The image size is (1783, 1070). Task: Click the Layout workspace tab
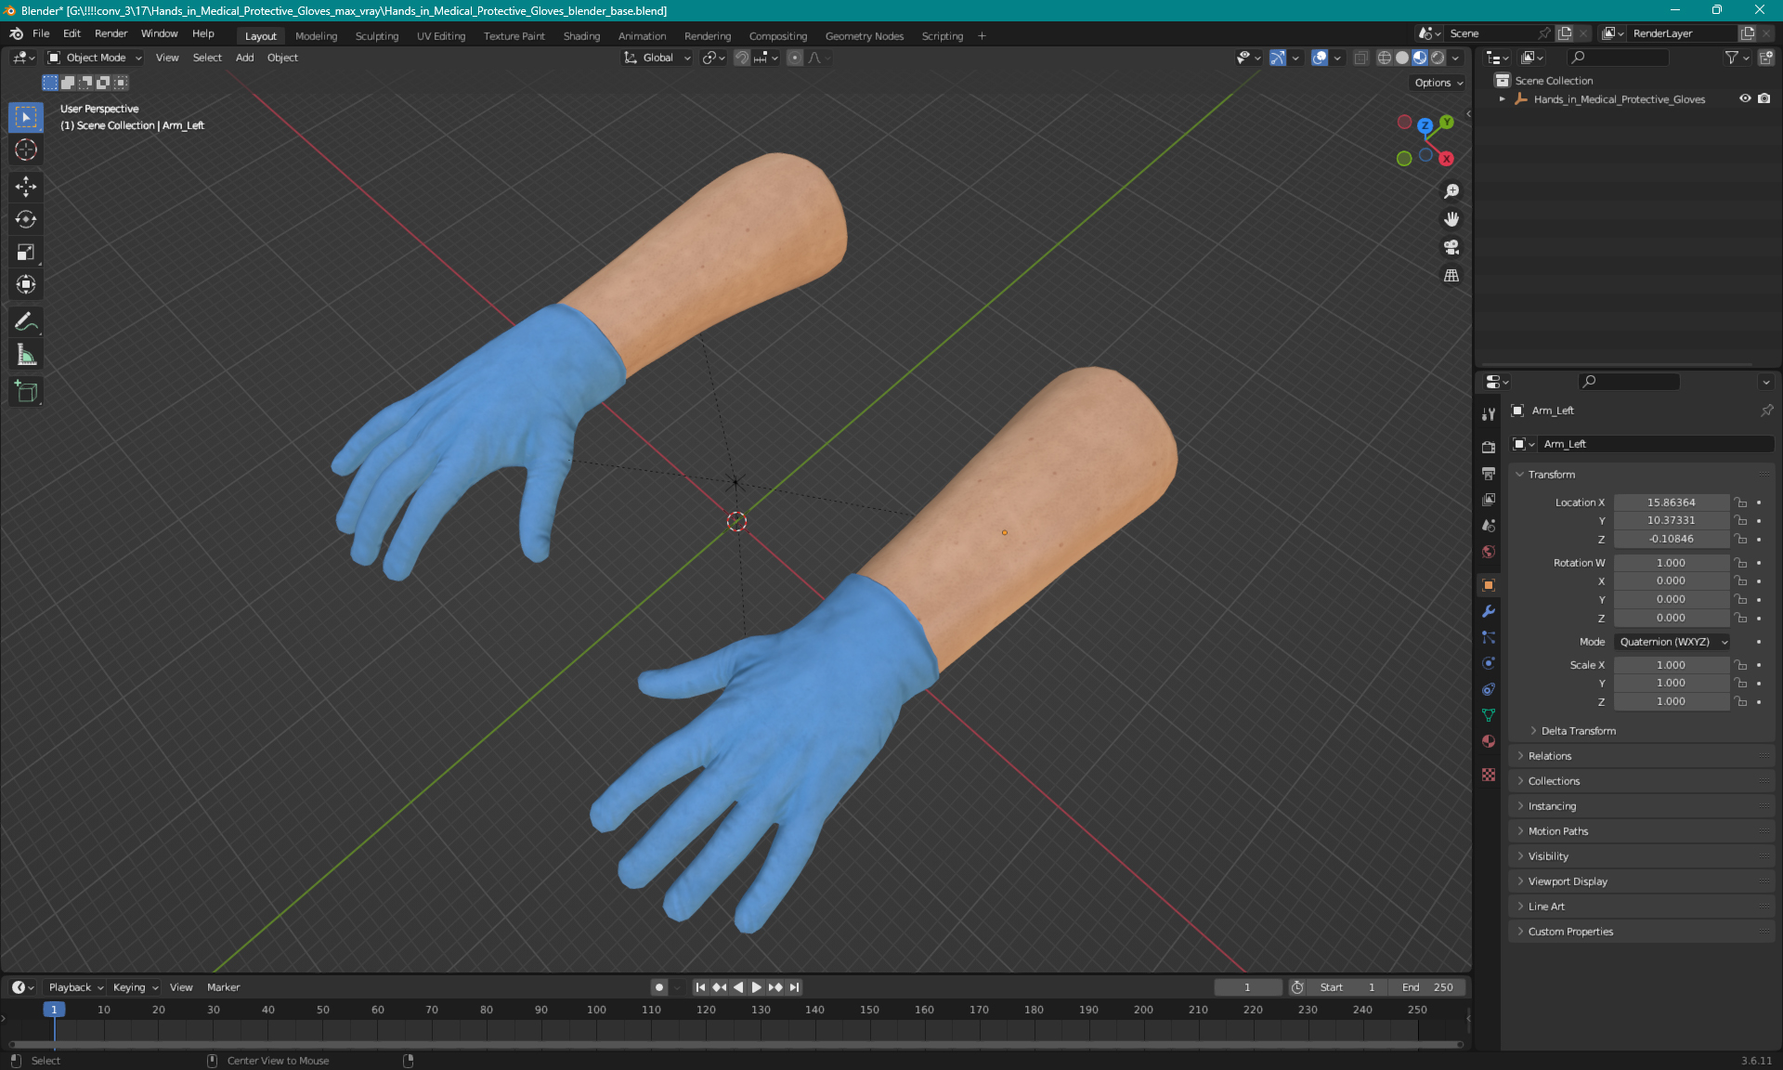pyautogui.click(x=260, y=34)
